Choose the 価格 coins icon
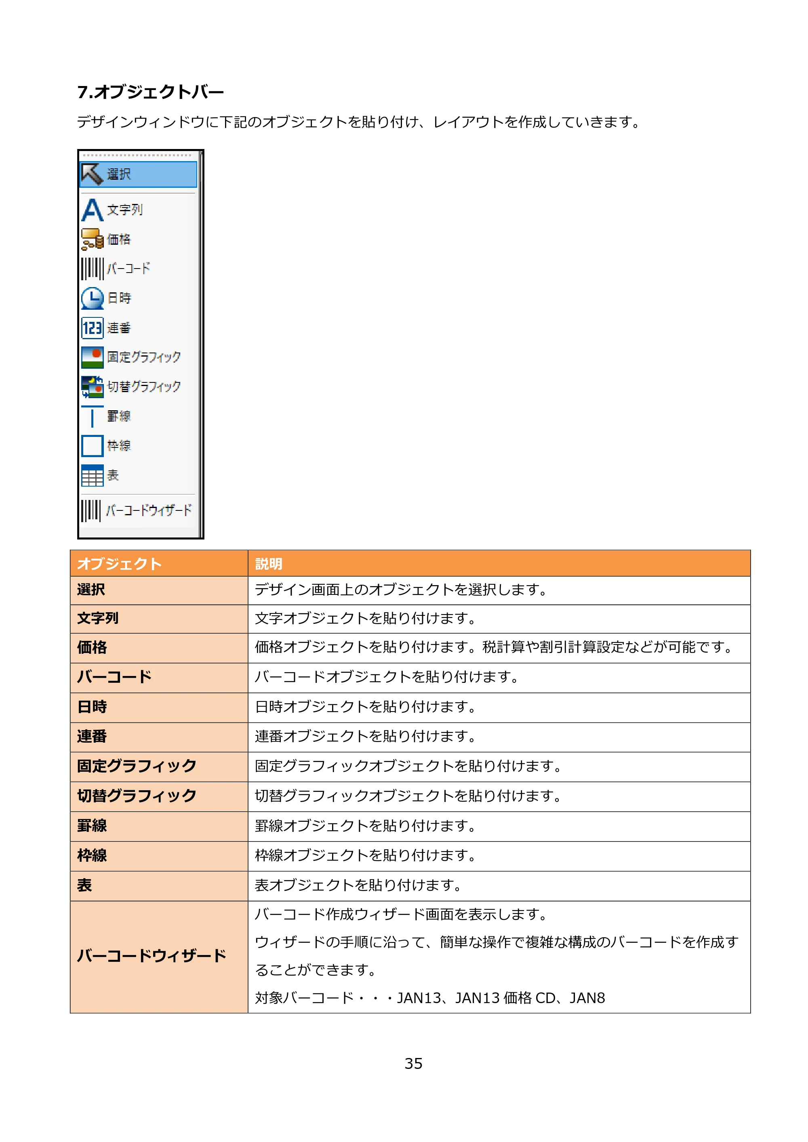This screenshot has width=808, height=1142. 93,239
